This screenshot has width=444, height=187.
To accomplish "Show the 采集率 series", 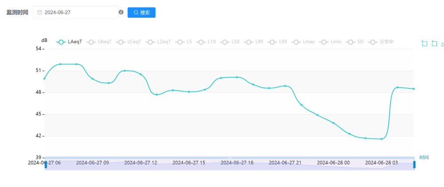I will point(381,42).
